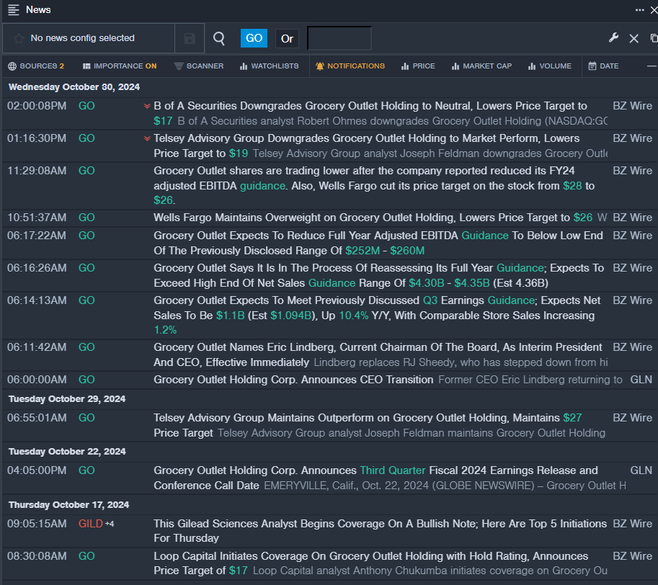The width and height of the screenshot is (658, 585).
Task: Click the X icon beside the wrench
Action: coord(634,38)
